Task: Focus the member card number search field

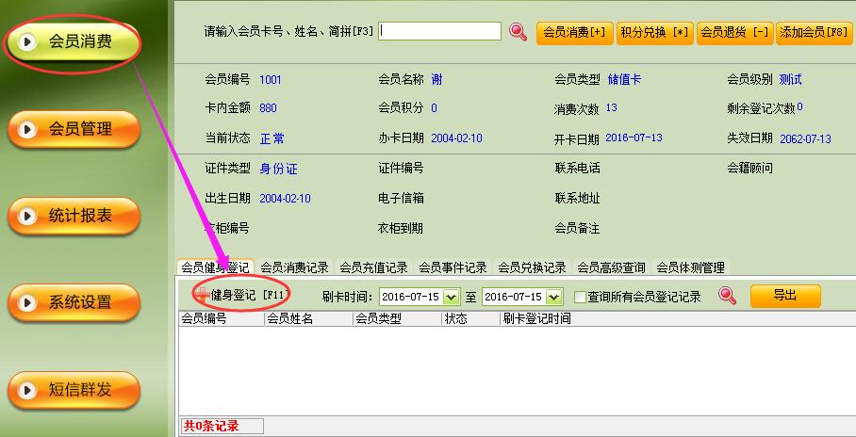Action: click(x=439, y=31)
